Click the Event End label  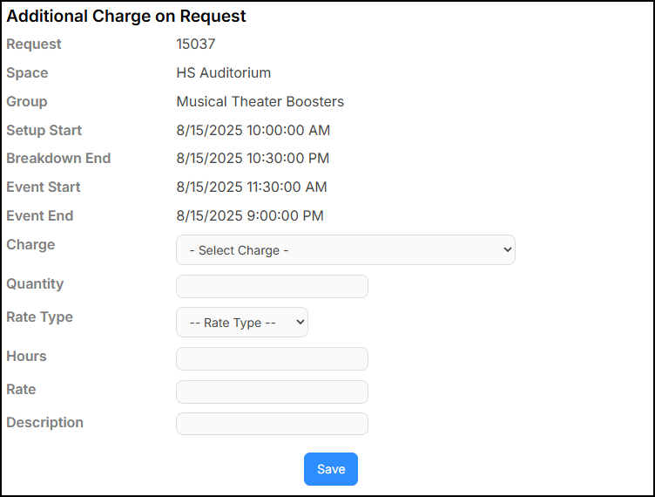point(40,216)
